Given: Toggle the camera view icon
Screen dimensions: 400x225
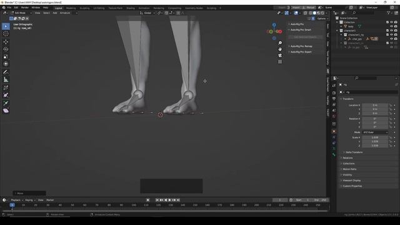Looking at the screenshot, I should coord(280,56).
